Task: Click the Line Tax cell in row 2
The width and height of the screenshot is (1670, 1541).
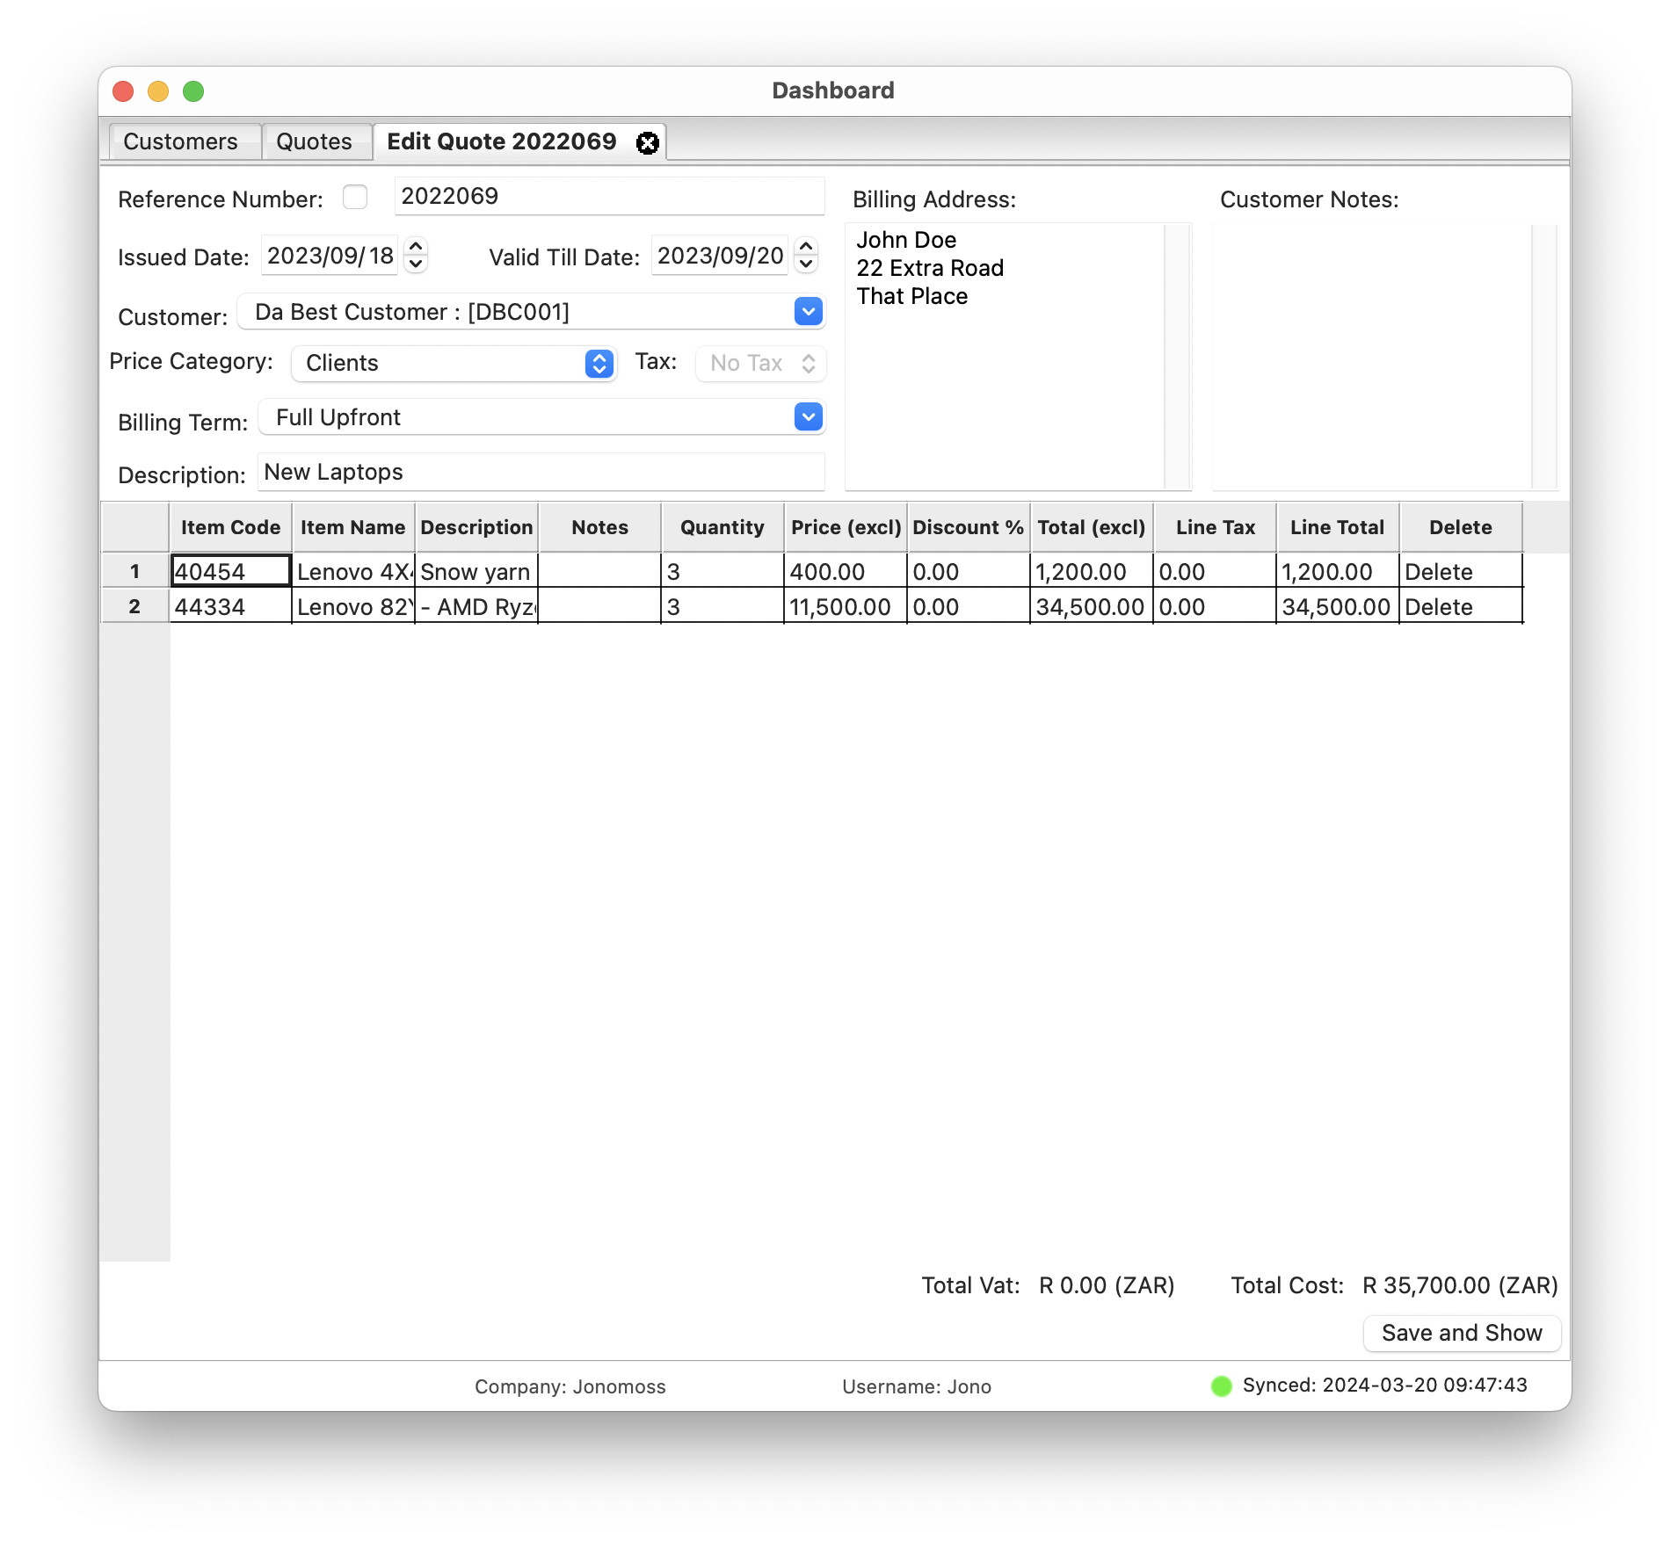Action: click(x=1215, y=606)
